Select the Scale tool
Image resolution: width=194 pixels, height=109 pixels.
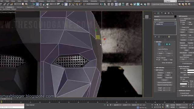click(x=44, y=4)
